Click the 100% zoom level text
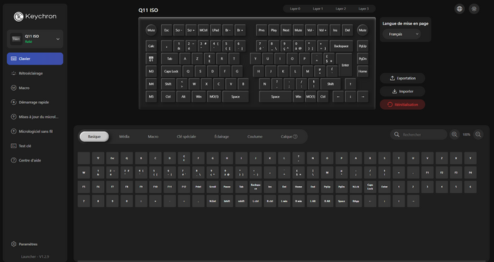The image size is (494, 262). pyautogui.click(x=467, y=135)
